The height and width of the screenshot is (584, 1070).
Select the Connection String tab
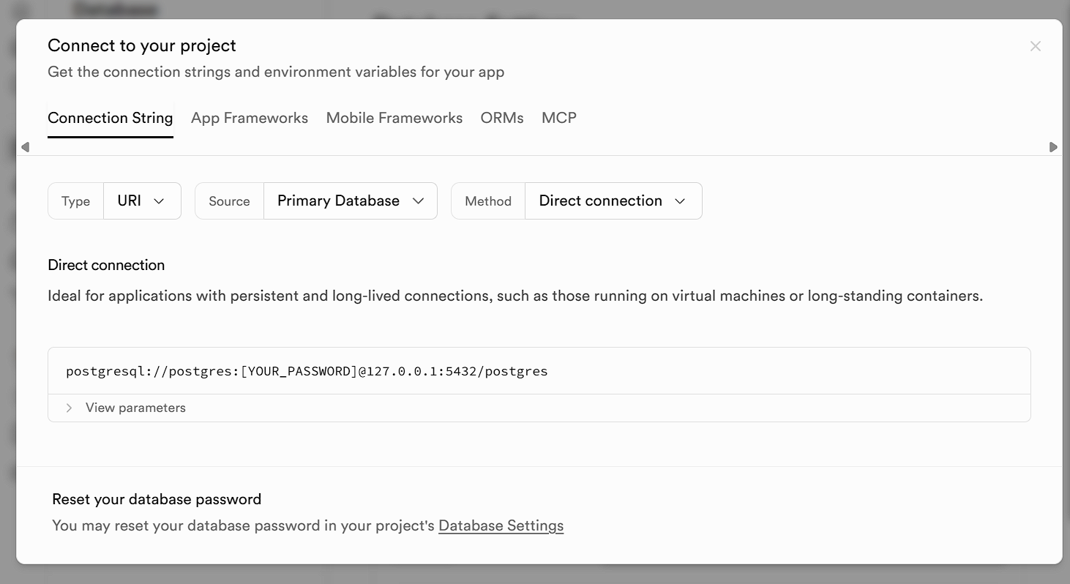111,118
